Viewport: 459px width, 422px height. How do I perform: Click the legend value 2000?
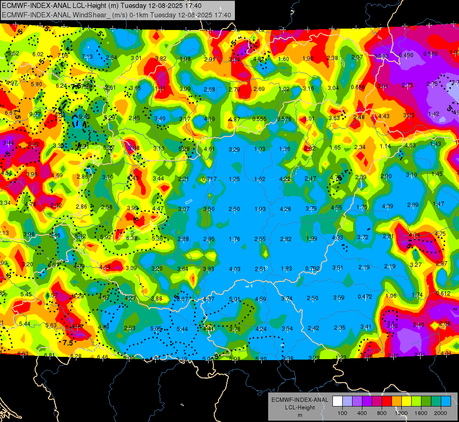tap(441, 413)
